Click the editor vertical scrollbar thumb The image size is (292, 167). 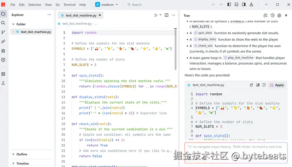tap(176, 49)
